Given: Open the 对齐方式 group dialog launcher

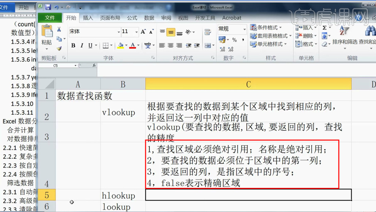Looking at the screenshot, I should [x=213, y=57].
